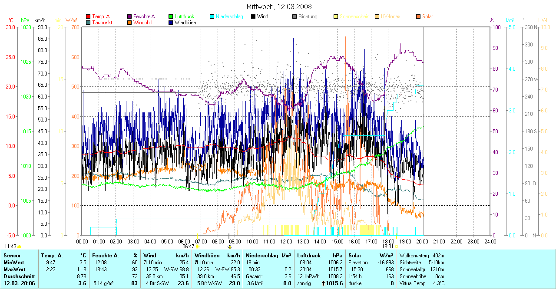The image size is (556, 289).
Task: Click the purple Feuchte A. legend square
Action: (x=129, y=16)
